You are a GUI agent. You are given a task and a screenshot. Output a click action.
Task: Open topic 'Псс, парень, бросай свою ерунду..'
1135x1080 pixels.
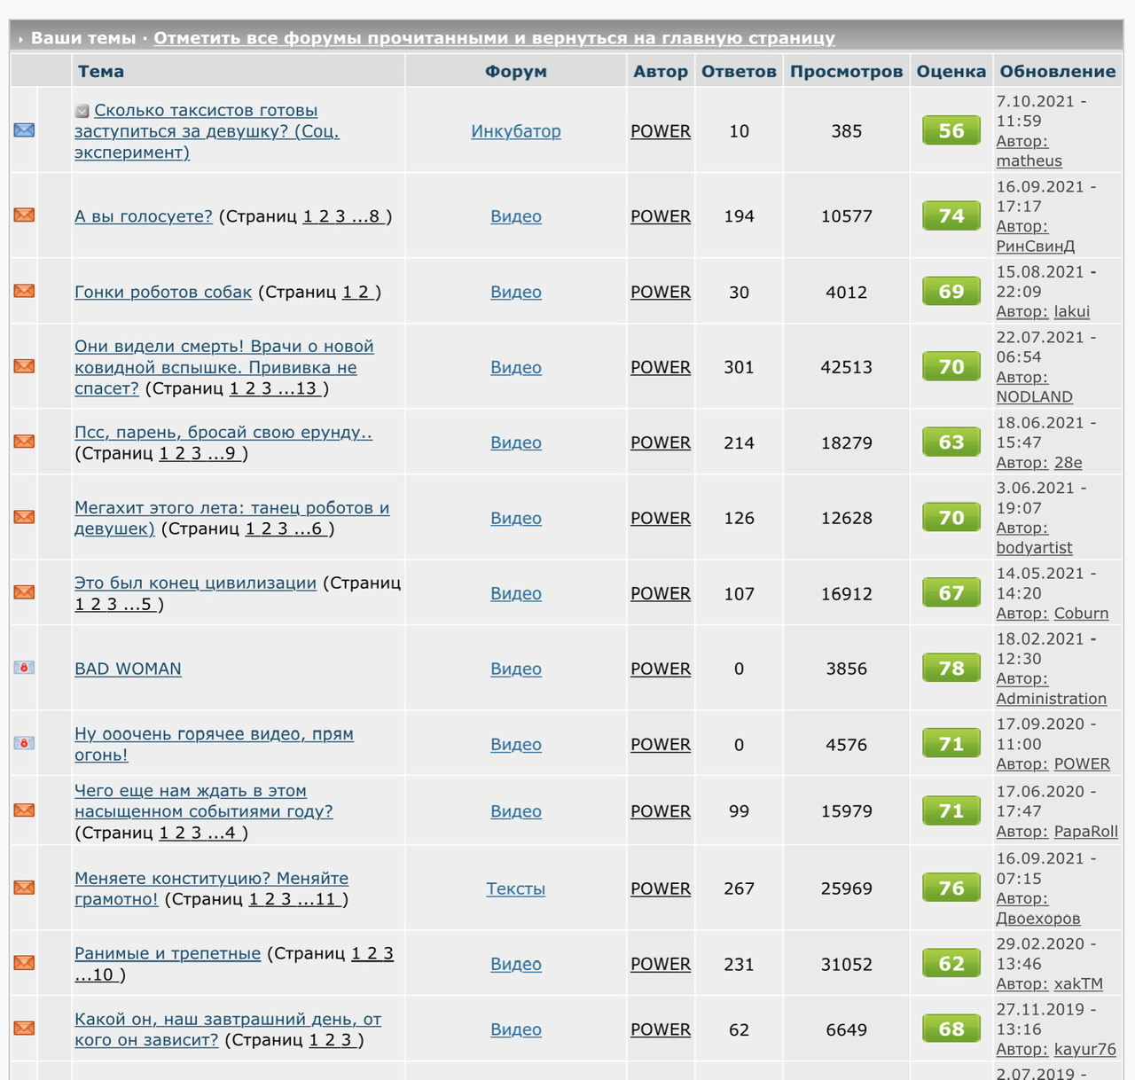[223, 433]
